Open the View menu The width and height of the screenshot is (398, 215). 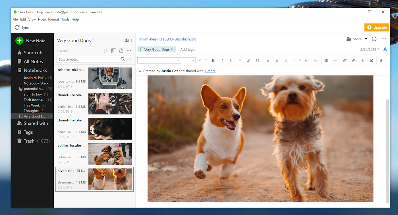pyautogui.click(x=32, y=20)
